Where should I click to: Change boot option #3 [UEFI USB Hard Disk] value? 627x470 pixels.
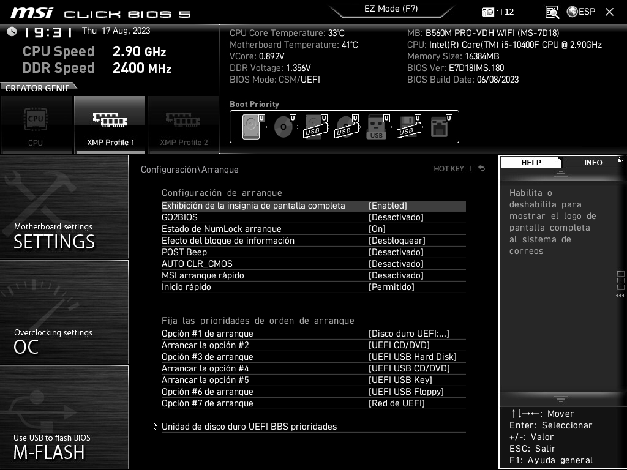coord(412,357)
